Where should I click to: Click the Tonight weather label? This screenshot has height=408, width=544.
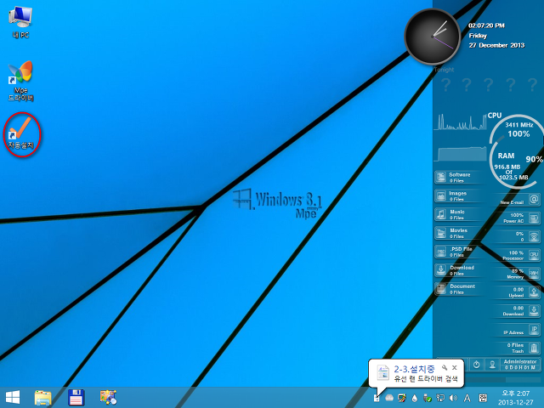click(x=444, y=70)
